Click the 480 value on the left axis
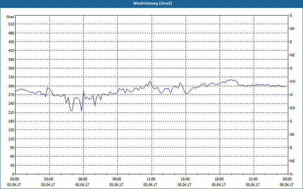Screen dimensions: 303x189 pos(11,33)
